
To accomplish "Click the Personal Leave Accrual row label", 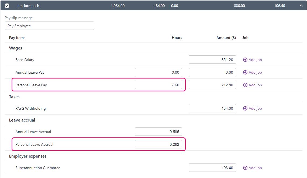I will click(x=35, y=144).
